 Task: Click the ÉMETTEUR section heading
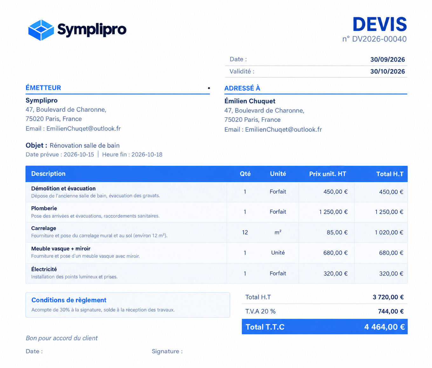click(43, 88)
